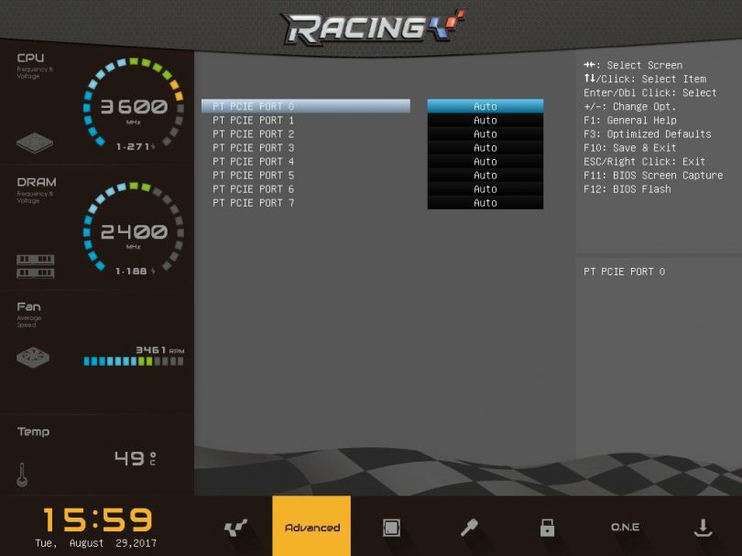
Task: Open the Chipset tab chip icon
Action: click(x=391, y=528)
